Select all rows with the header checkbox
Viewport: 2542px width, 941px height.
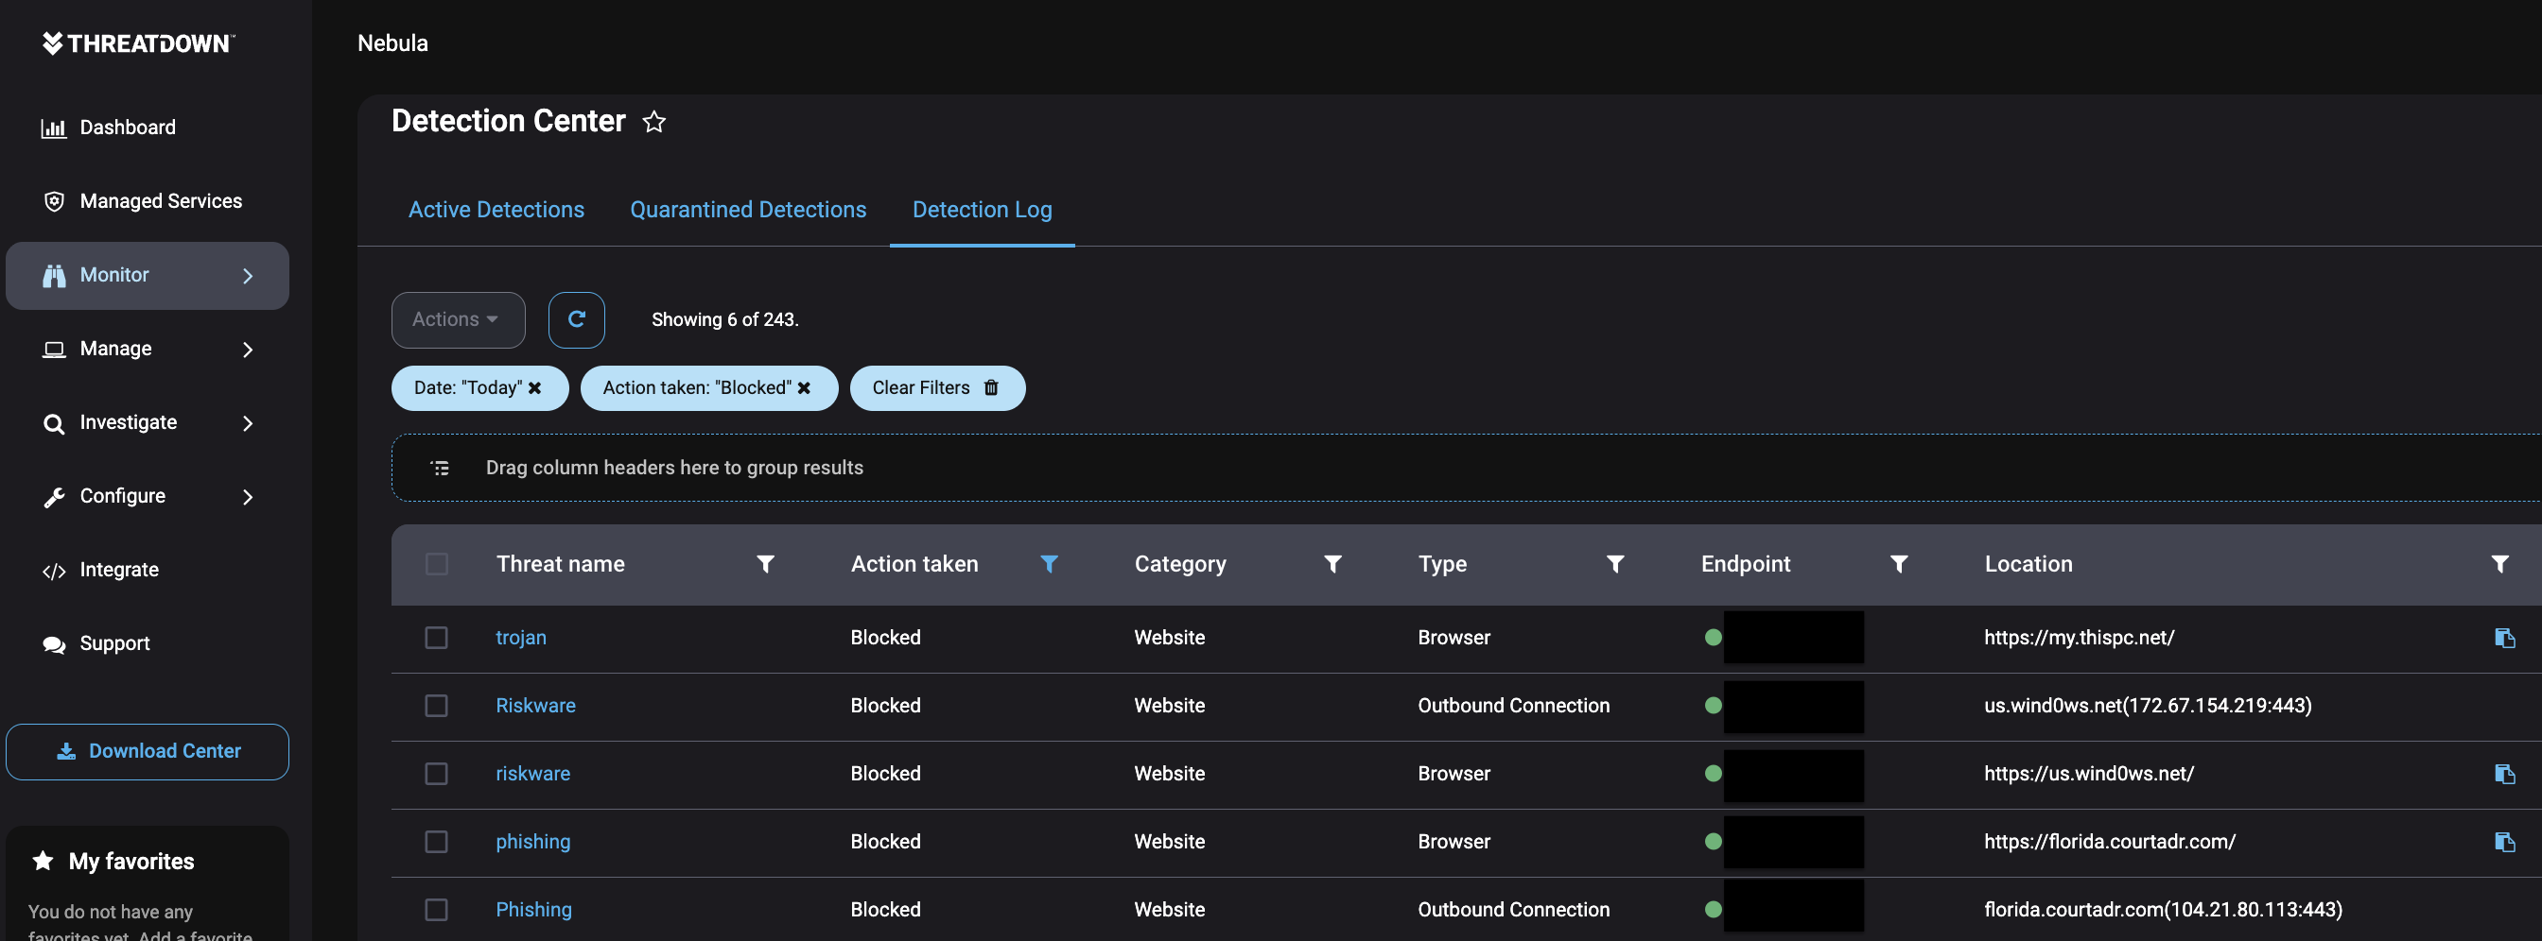[x=436, y=564]
